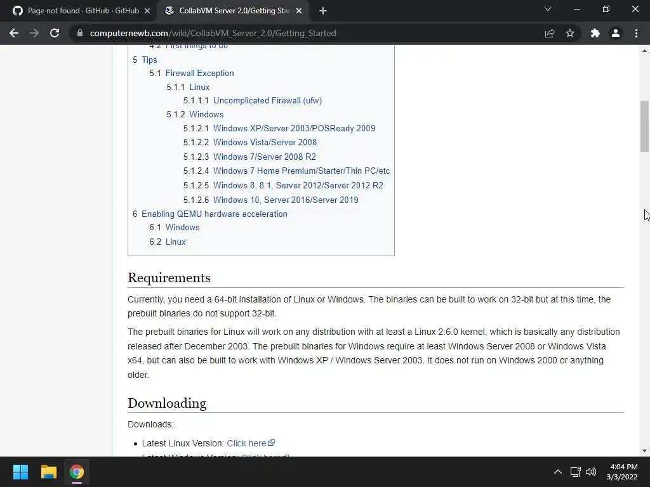
Task: Click the 'Downloads:' label text
Action: (151, 424)
